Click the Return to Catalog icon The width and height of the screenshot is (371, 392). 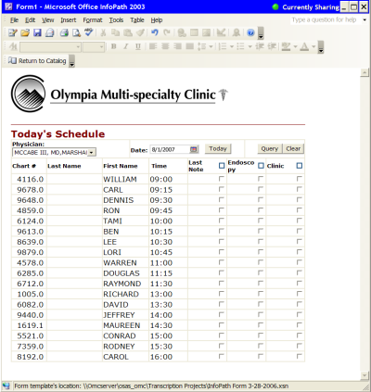pos(12,60)
